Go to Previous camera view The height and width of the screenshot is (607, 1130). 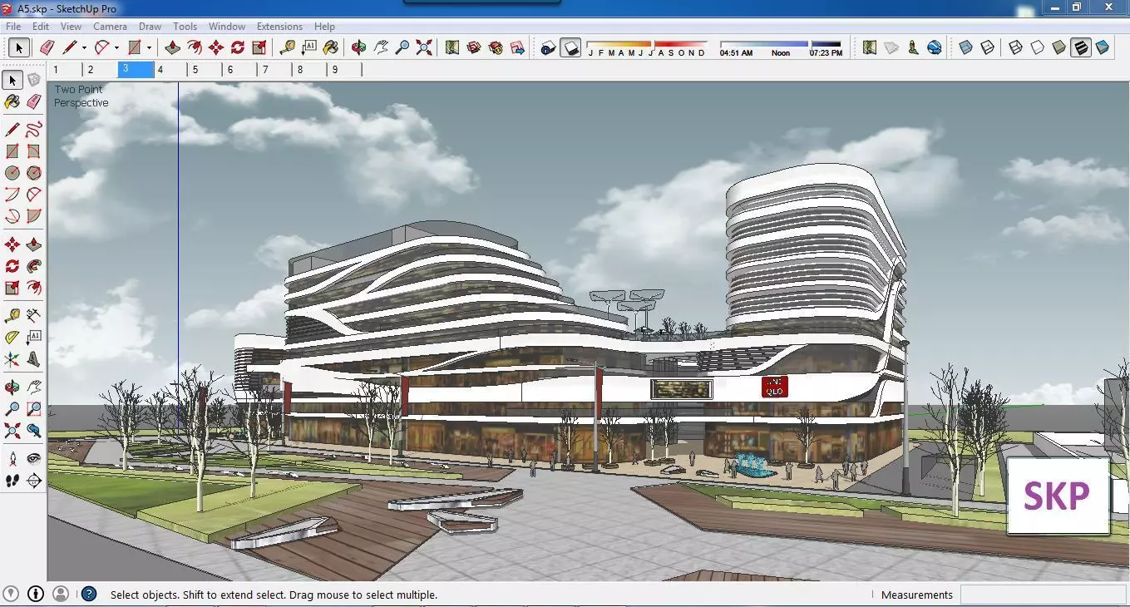pyautogui.click(x=34, y=431)
